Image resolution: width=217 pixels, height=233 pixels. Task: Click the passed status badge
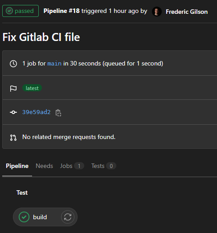(x=20, y=11)
